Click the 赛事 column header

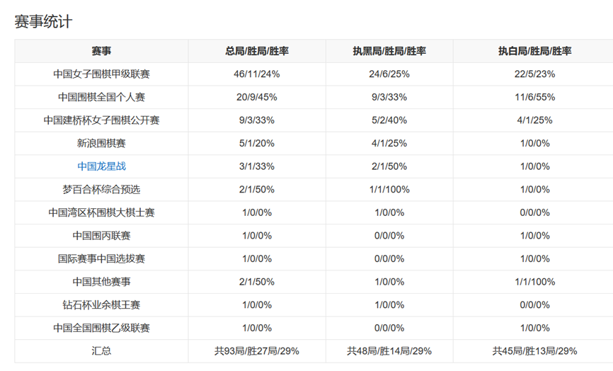coord(101,51)
